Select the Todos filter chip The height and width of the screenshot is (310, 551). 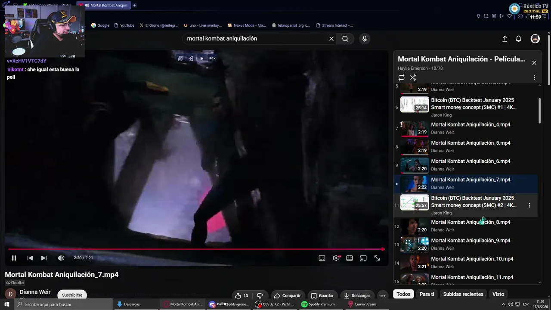[403, 294]
